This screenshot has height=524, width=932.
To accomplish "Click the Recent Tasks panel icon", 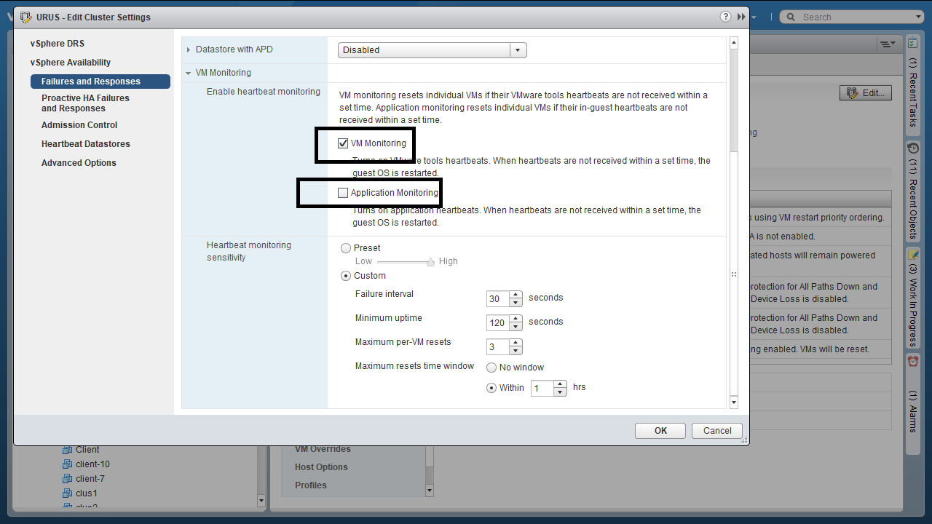I will 913,43.
